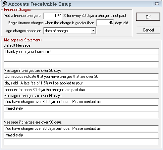Click 'Begin finance charges when the charge is greater than' text
163x150 pixels.
(x=51, y=23)
